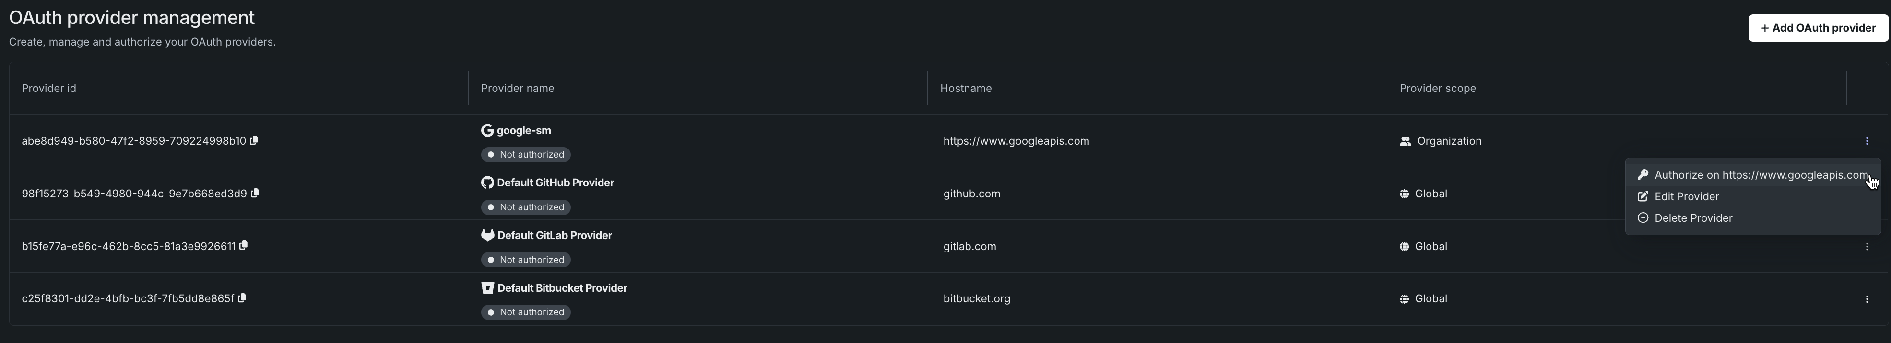The image size is (1891, 343).
Task: Click the googleapis.com hostname in the table
Action: coord(1016,141)
